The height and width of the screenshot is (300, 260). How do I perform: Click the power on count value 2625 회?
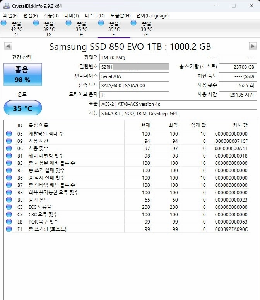pos(238,86)
